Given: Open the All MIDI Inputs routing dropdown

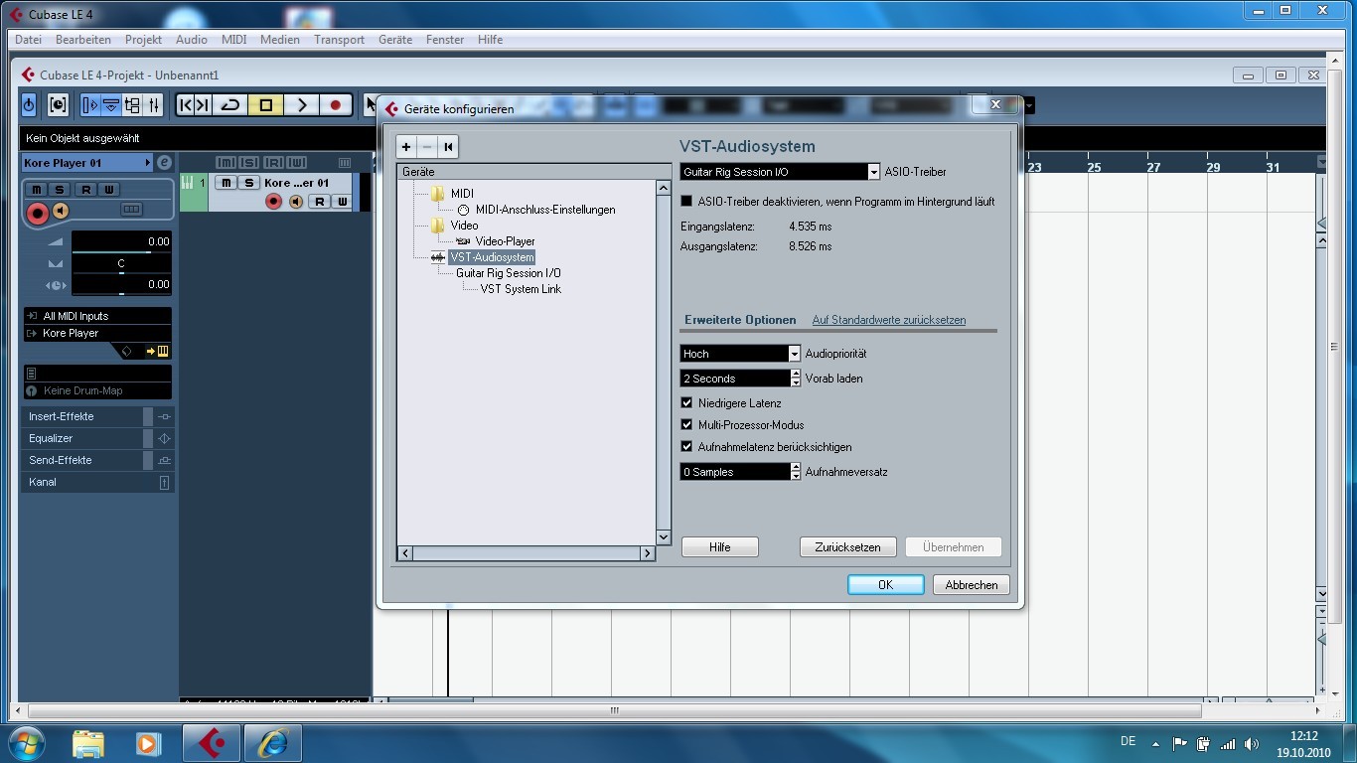Looking at the screenshot, I should click(x=97, y=316).
